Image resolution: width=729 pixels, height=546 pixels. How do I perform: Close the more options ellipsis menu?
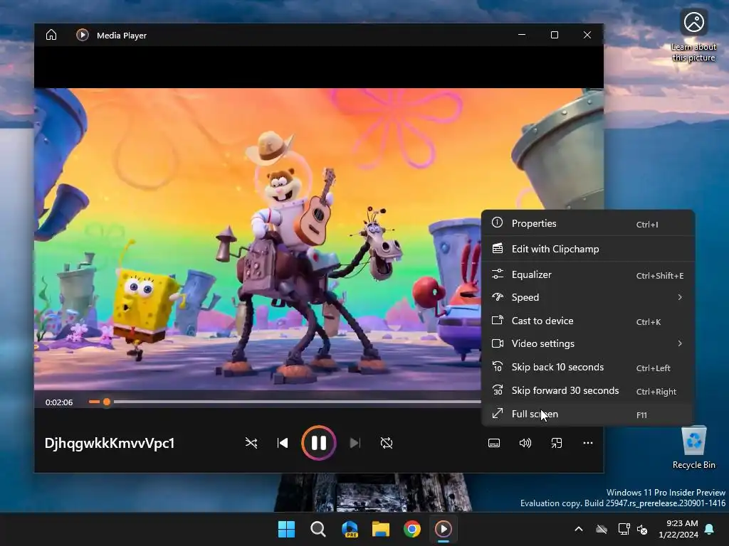pos(587,443)
